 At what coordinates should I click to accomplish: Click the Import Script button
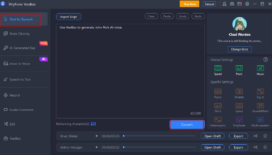(69, 17)
